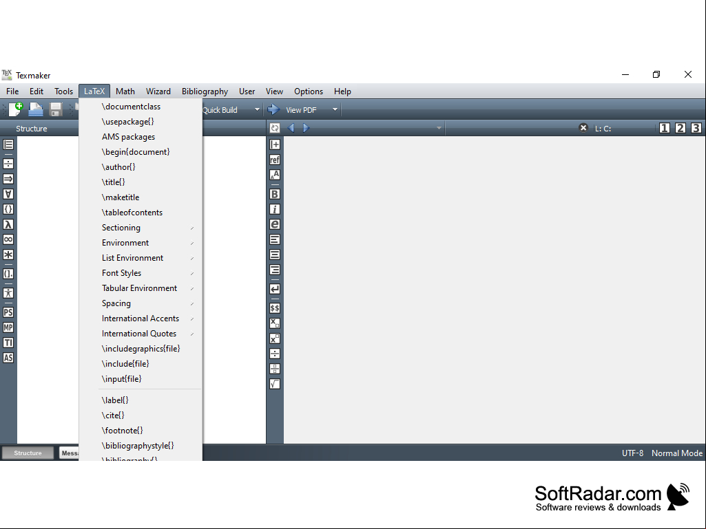
Task: Click the ref insertion icon
Action: [x=275, y=160]
